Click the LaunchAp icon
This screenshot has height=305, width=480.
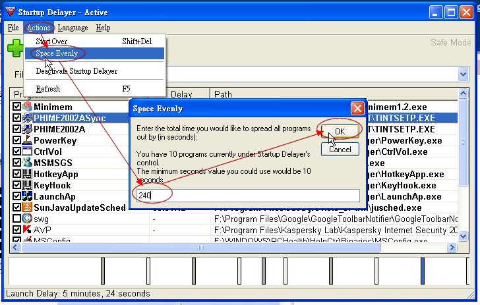click(27, 196)
